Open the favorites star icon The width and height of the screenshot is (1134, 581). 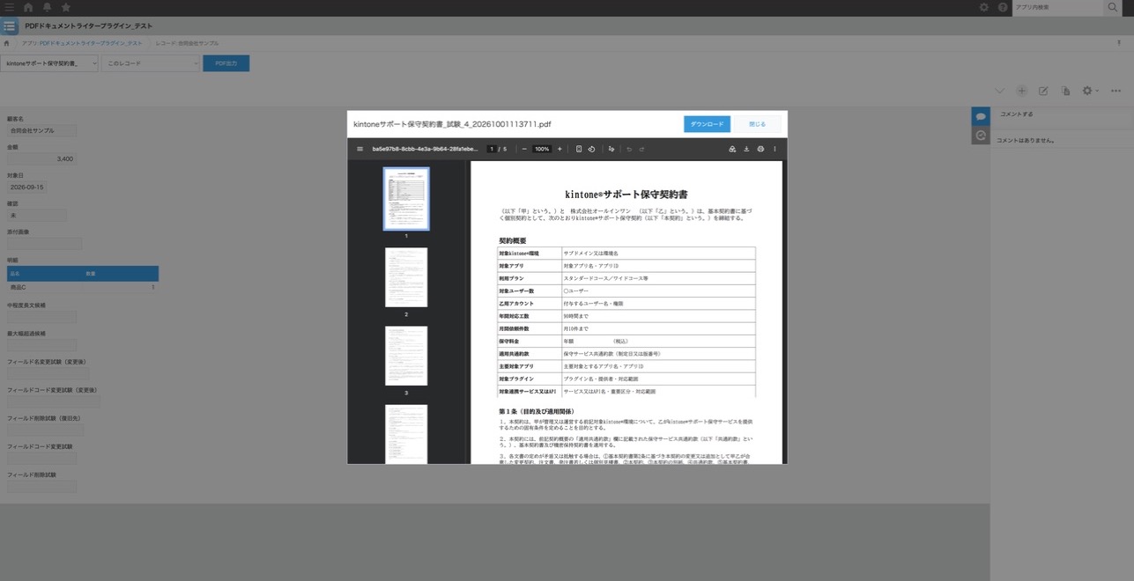(65, 7)
